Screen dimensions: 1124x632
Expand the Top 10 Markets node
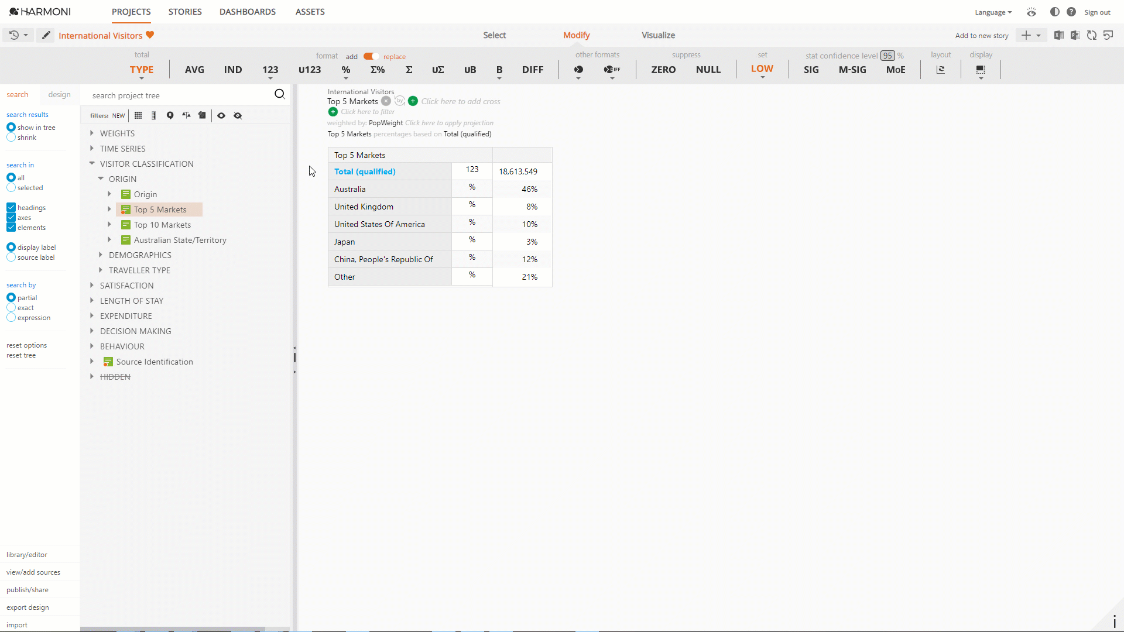pyautogui.click(x=109, y=225)
